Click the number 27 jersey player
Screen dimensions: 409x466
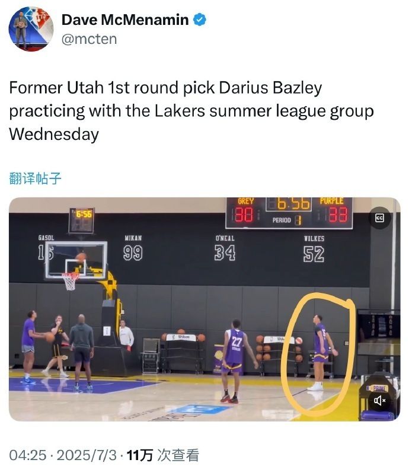coord(237,361)
